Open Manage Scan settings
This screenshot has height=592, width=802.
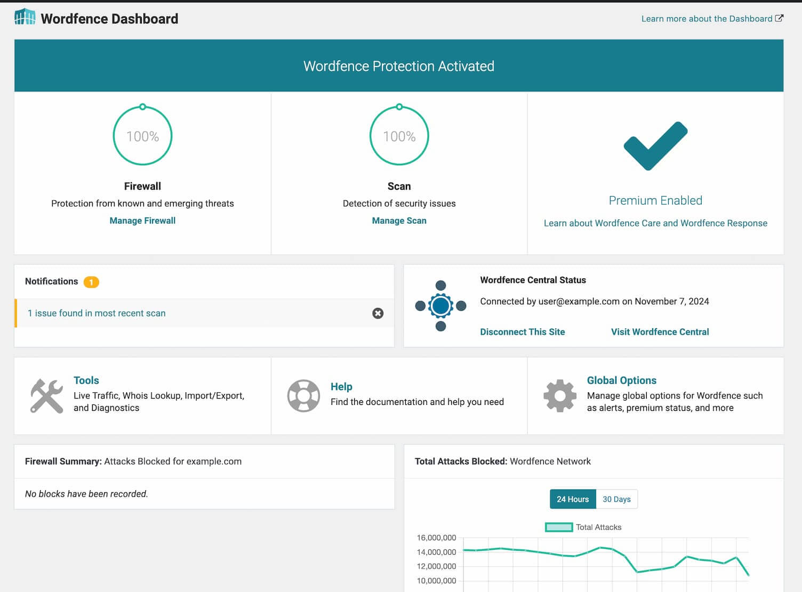[x=399, y=220]
